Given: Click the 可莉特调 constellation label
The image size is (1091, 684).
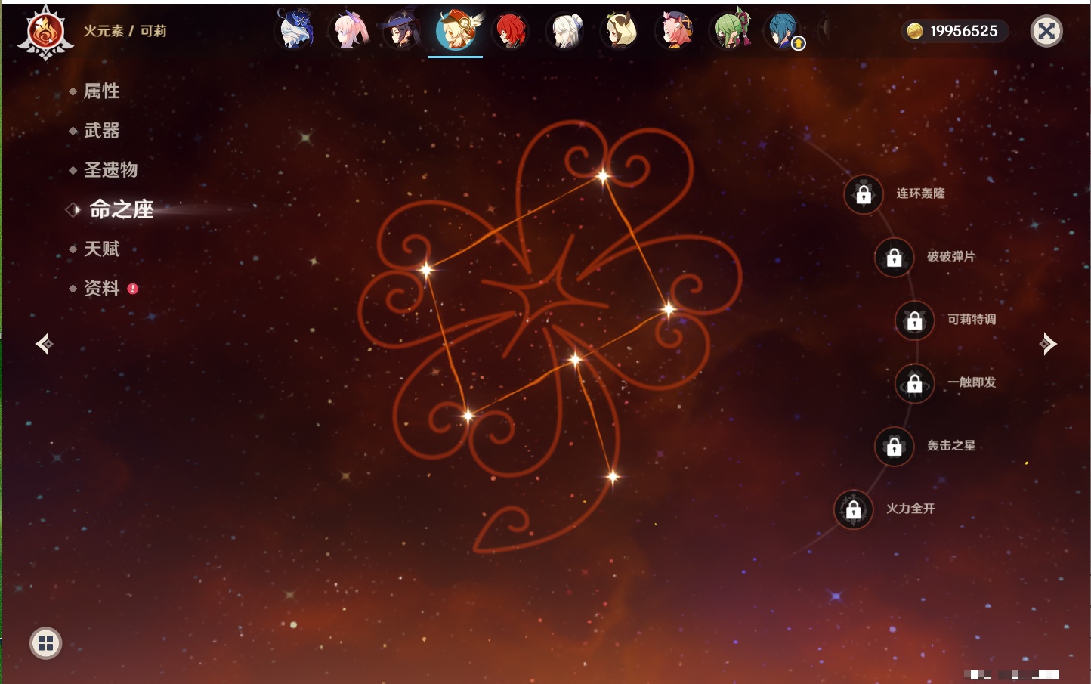Looking at the screenshot, I should [972, 320].
